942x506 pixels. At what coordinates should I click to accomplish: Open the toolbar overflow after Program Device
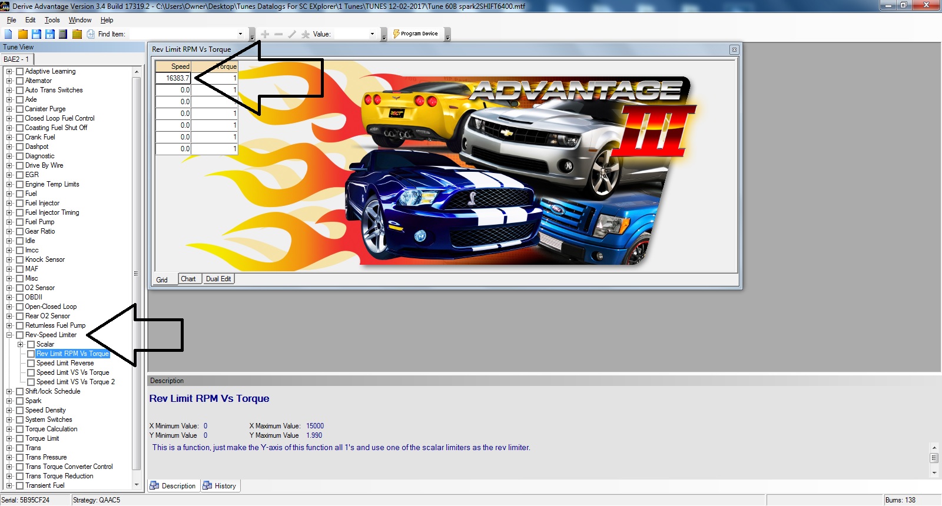pyautogui.click(x=447, y=35)
